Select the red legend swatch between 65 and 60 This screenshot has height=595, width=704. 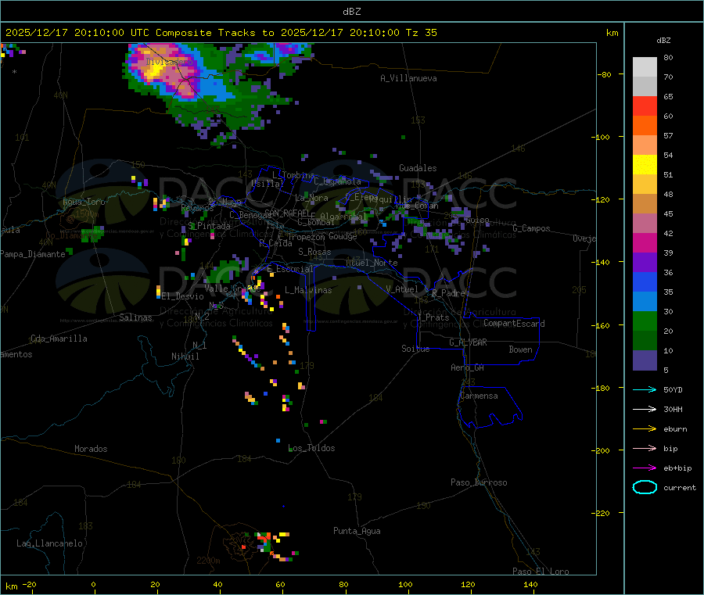point(645,106)
